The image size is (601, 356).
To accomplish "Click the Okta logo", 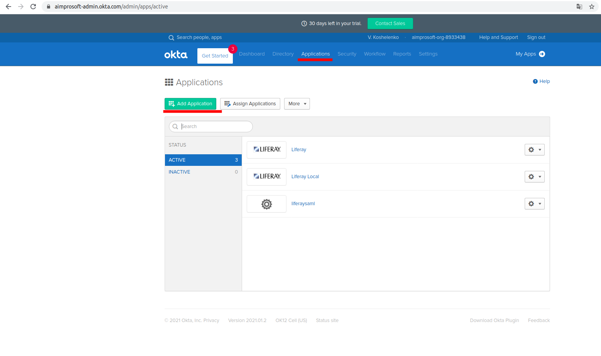I will (x=176, y=54).
